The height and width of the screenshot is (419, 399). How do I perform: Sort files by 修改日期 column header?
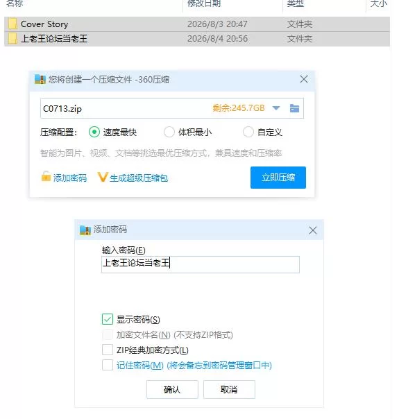[x=204, y=3]
